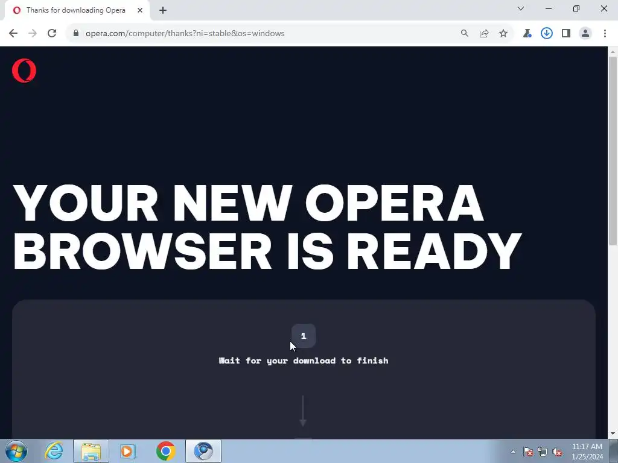The image size is (618, 463).
Task: Expand the tab search chevron
Action: 521,8
